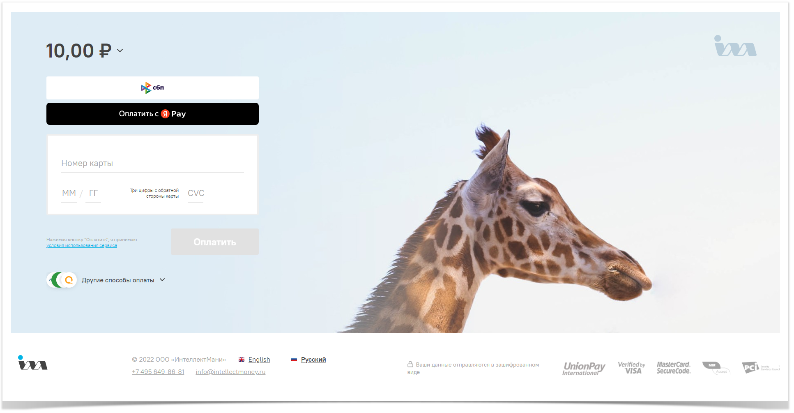
Task: Open info@intellectmoney.ru email link
Action: coord(230,372)
